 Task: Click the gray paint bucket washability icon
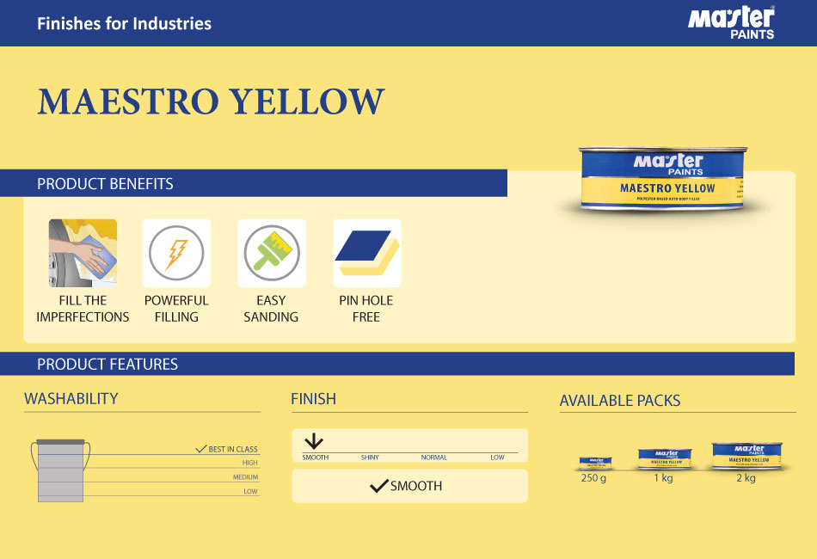tap(60, 470)
